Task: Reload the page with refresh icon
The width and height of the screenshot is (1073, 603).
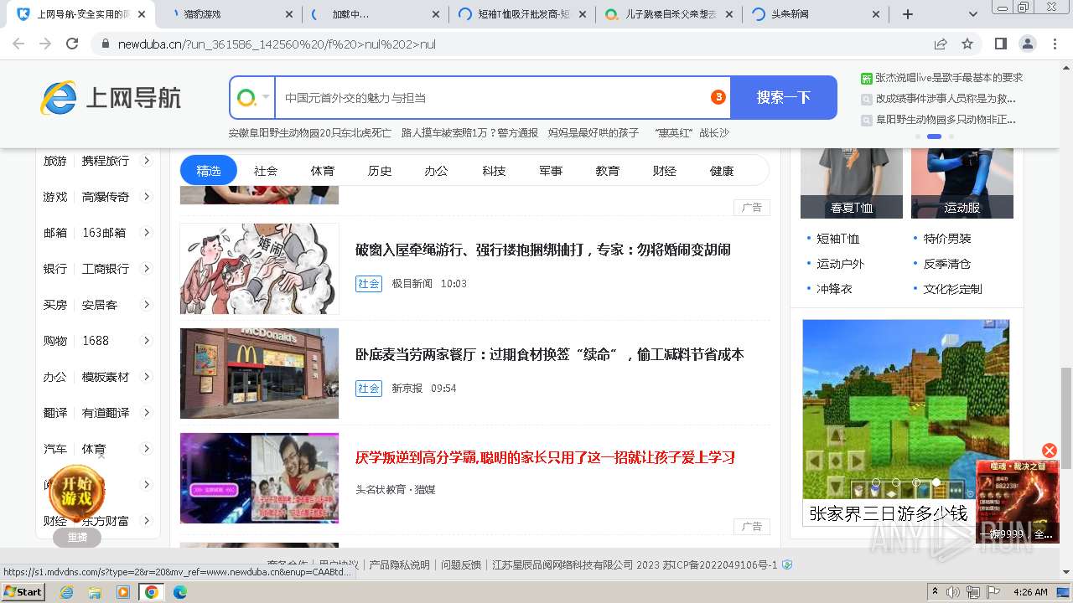Action: click(x=72, y=44)
